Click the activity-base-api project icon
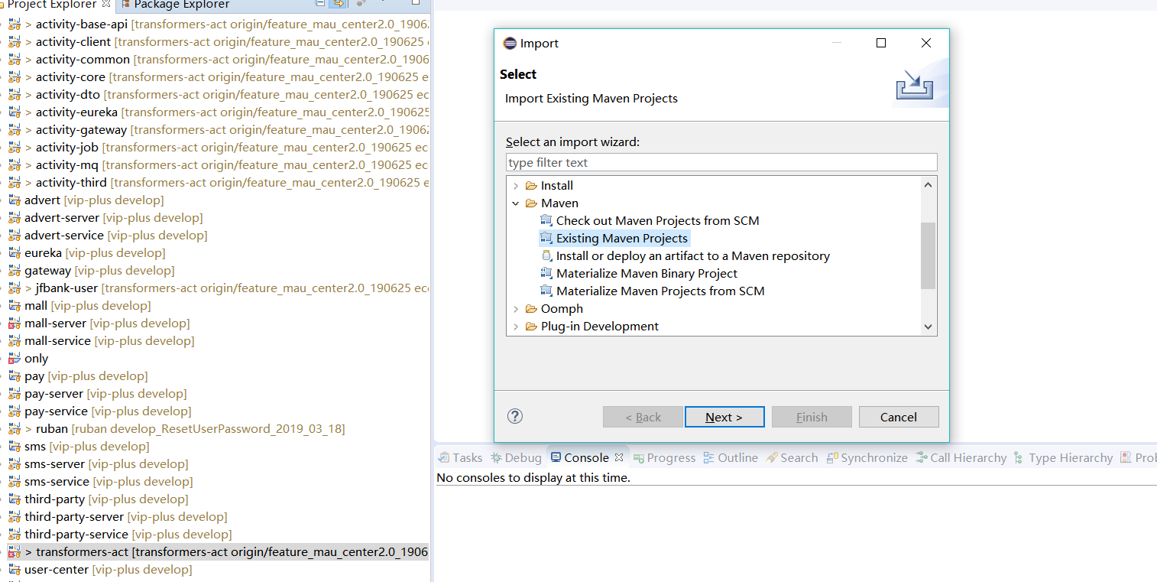Screen dimensions: 1157x582 pos(15,24)
